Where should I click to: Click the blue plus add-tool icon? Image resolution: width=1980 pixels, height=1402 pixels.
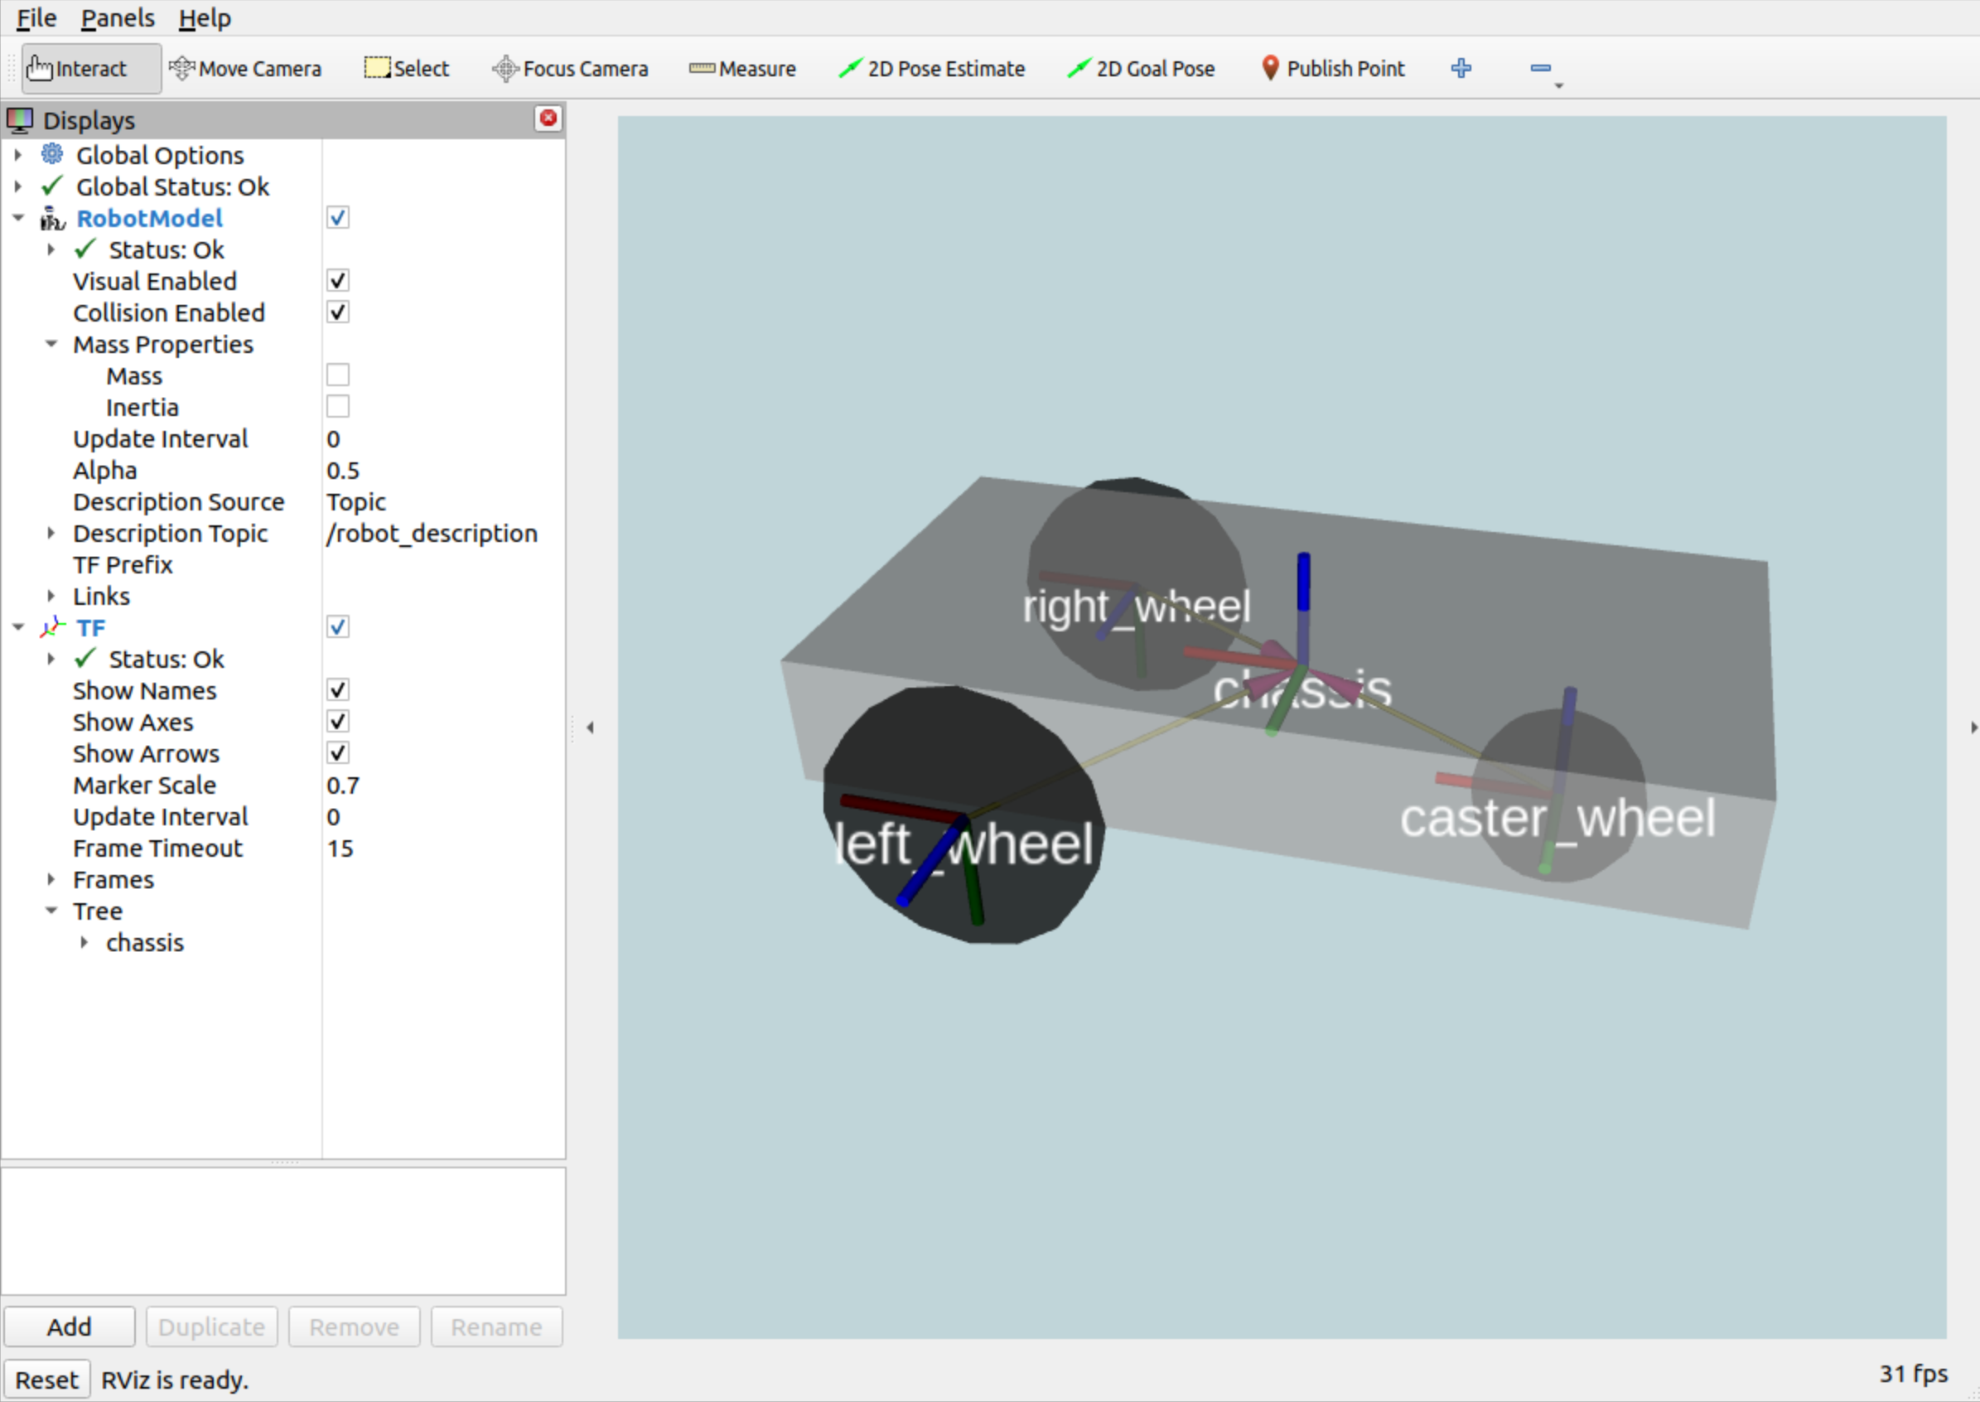tap(1461, 68)
